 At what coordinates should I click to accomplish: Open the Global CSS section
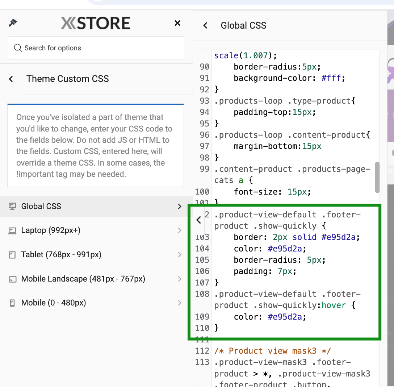pos(96,206)
